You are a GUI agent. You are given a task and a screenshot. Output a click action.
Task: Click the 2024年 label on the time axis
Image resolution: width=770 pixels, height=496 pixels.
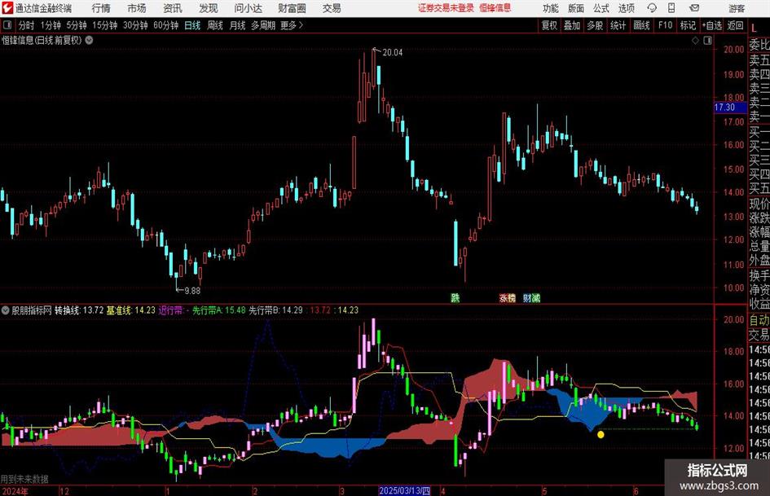(15, 491)
